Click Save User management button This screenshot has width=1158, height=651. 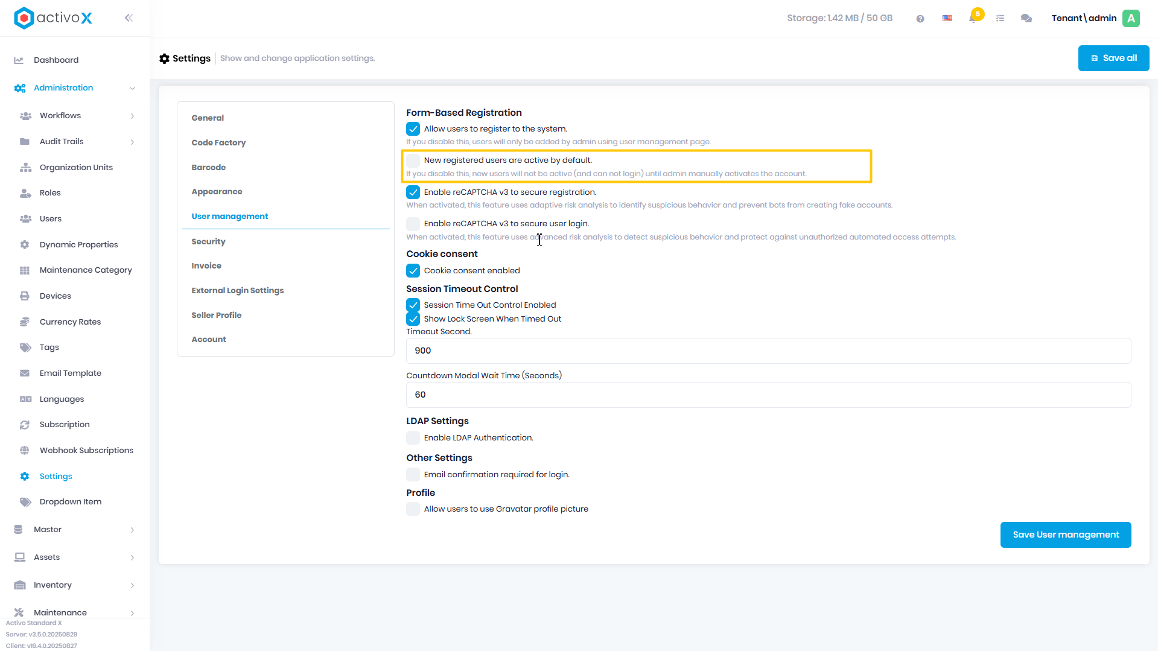[1065, 535]
